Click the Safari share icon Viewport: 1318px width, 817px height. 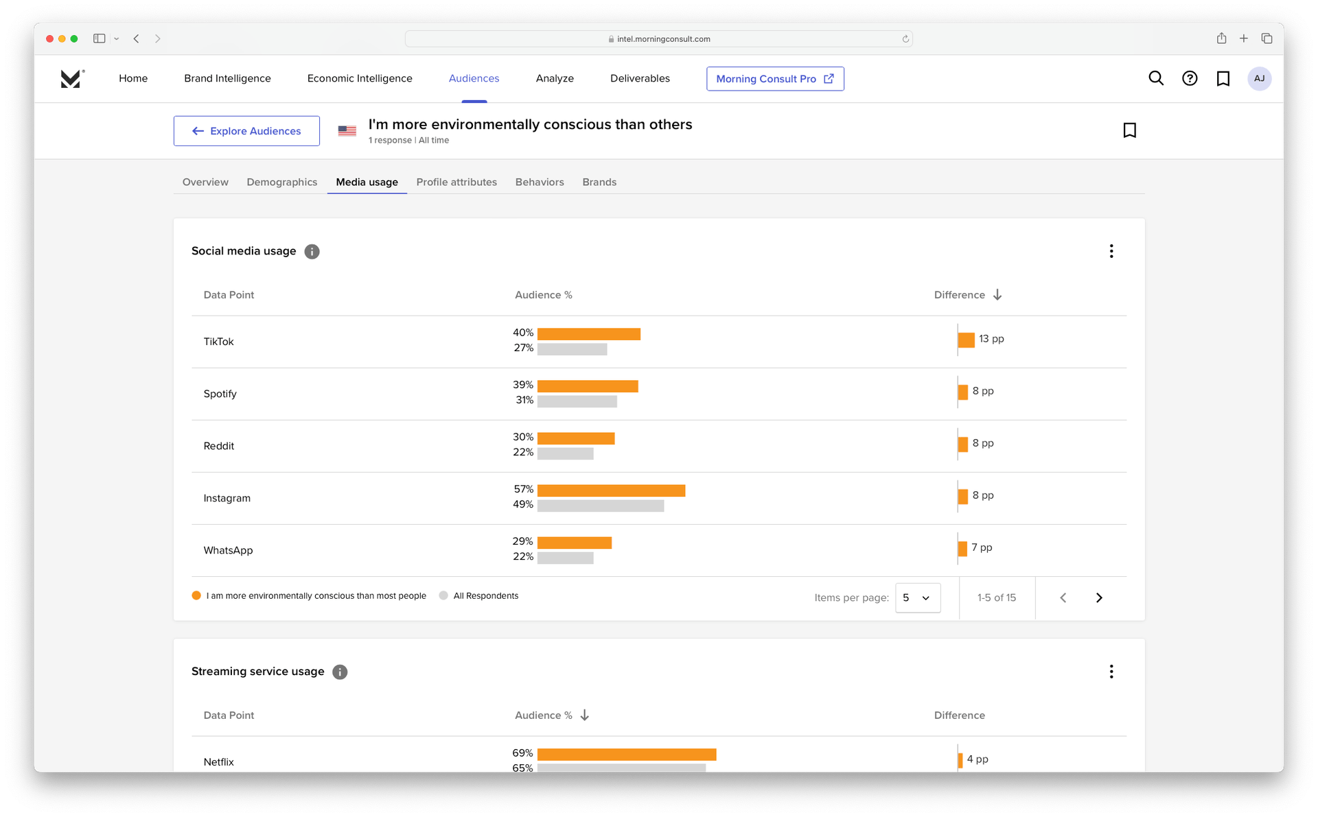[1221, 38]
